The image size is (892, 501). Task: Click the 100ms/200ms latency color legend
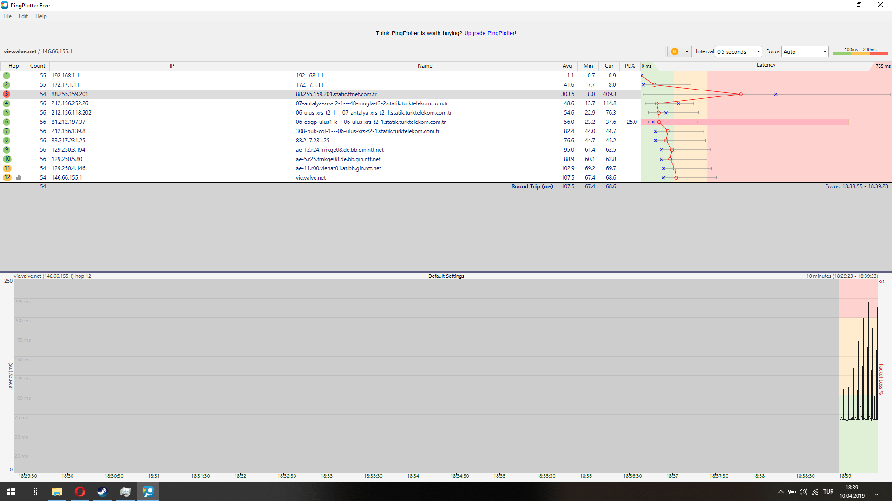[x=860, y=51]
